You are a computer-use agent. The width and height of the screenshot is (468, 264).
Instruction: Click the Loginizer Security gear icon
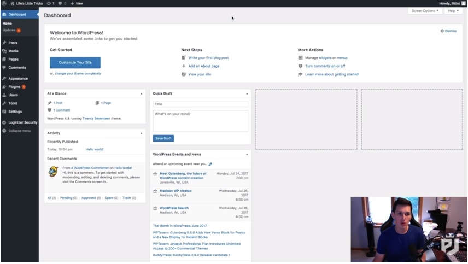click(4, 122)
